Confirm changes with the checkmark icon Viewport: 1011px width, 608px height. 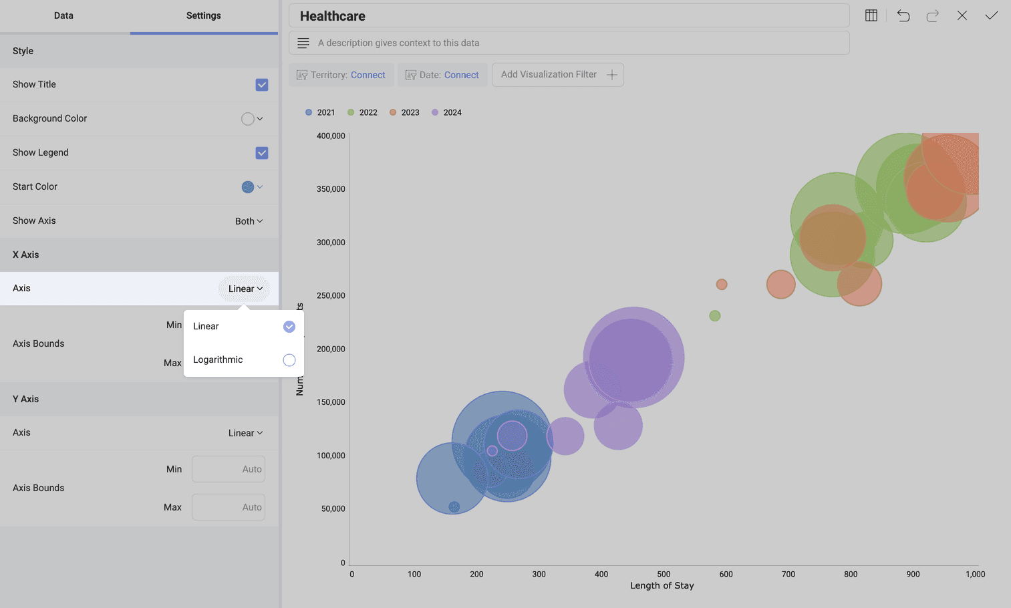click(992, 15)
